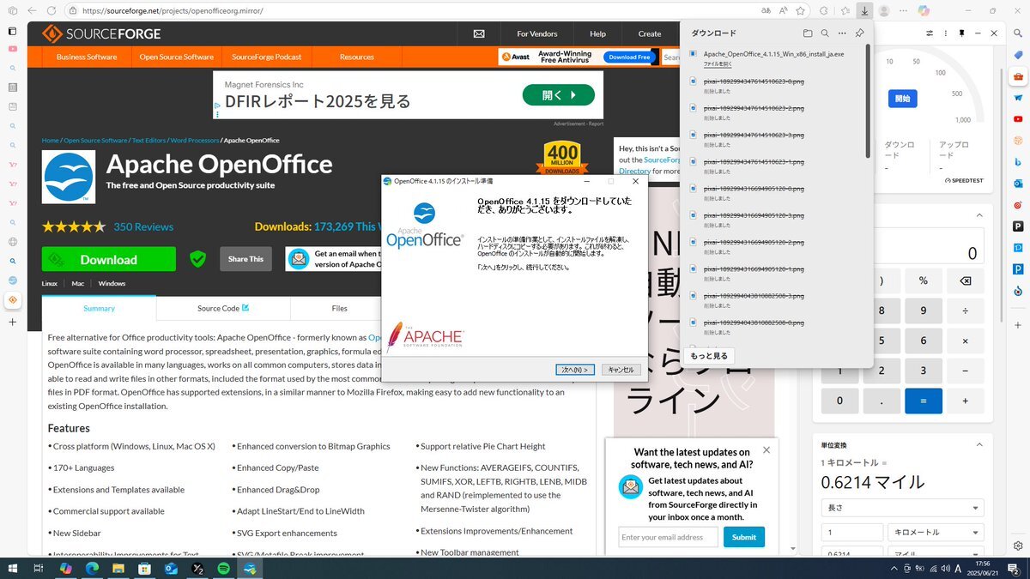Image resolution: width=1030 pixels, height=579 pixels.
Task: Click the green Download button
Action: (109, 259)
